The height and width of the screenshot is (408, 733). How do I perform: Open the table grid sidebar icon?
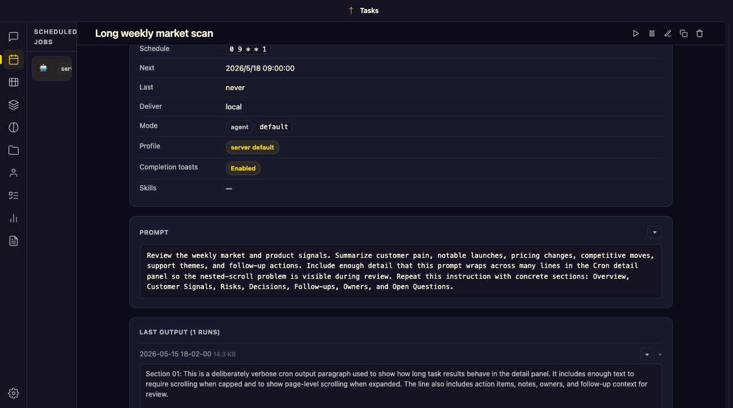(x=14, y=82)
